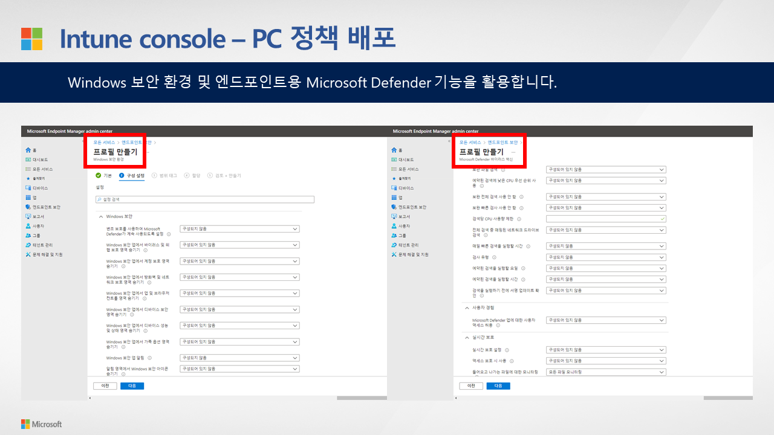Open 앱 grid icon in the Defender 바이러스 백신 console sidebar
Screen dimensions: 774x435
(x=394, y=198)
